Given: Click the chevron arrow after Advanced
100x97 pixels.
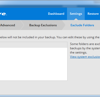Looking at the screenshot, I should pyautogui.click(x=22, y=25).
